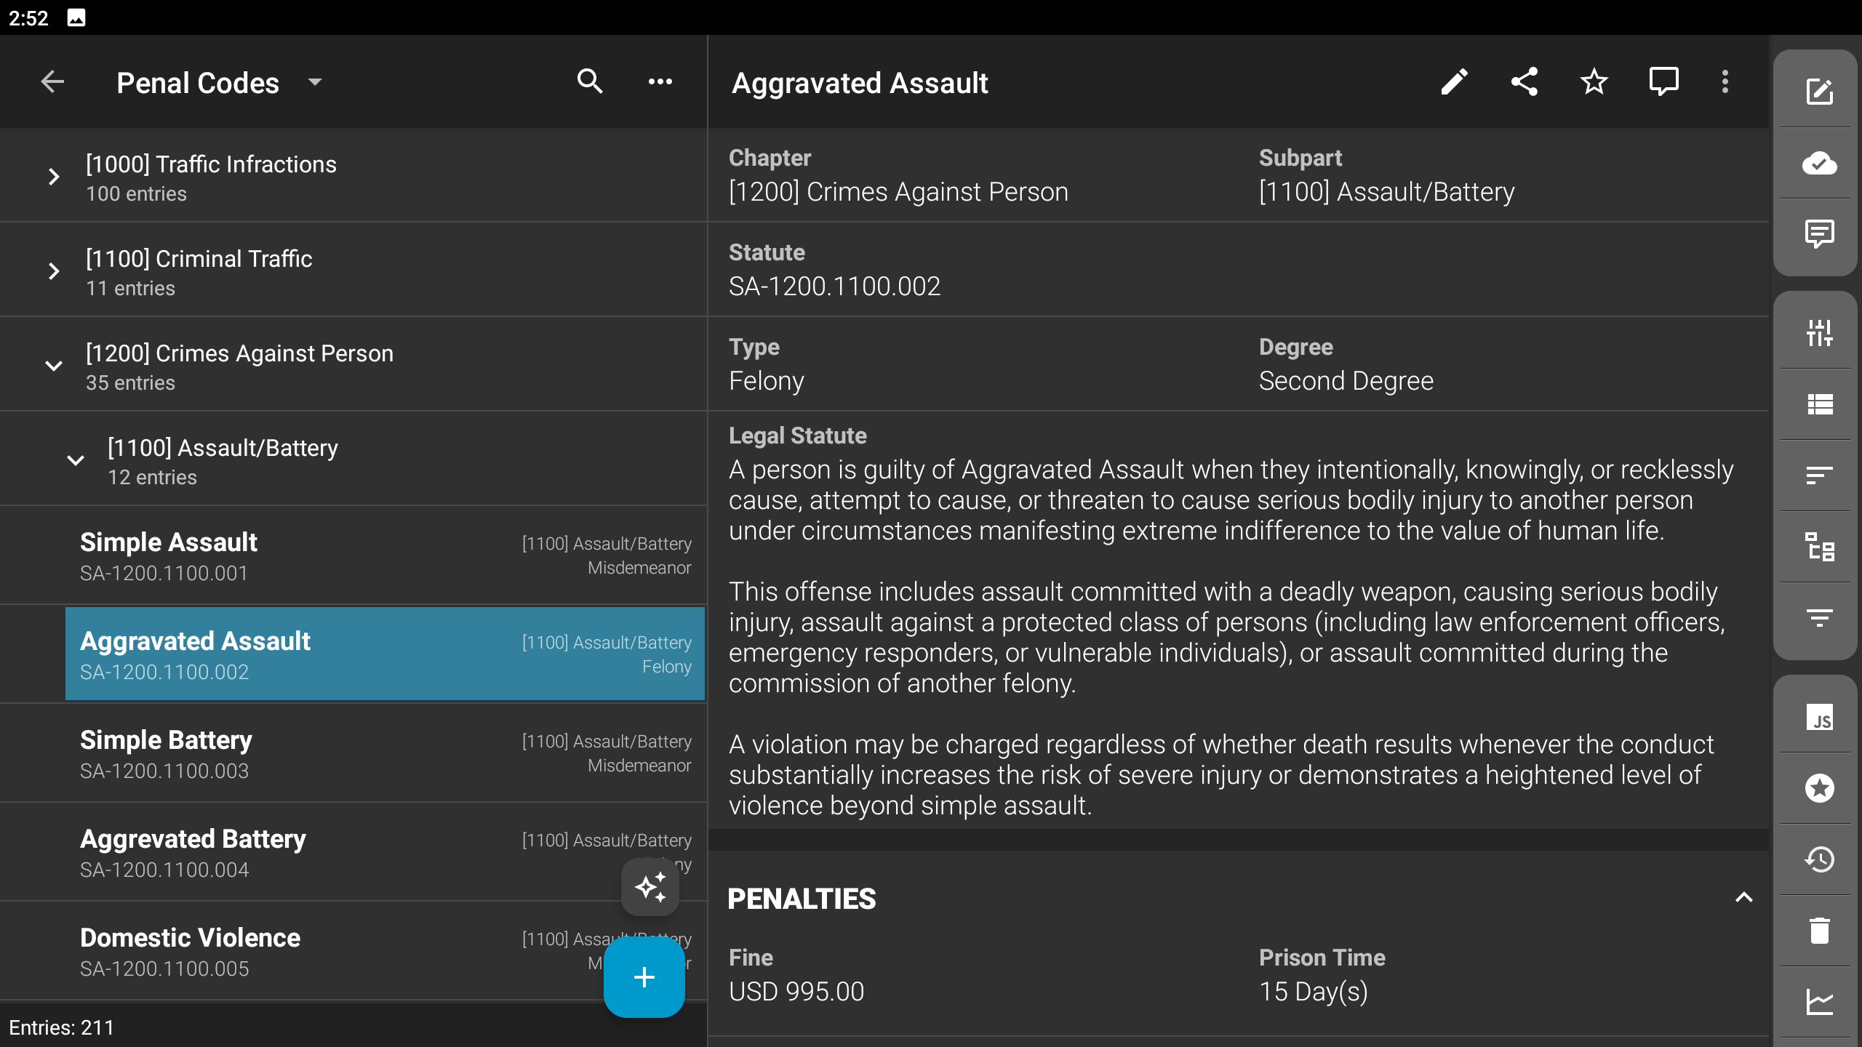Open the AI sparkle assistant button
Viewport: 1862px width, 1047px height.
[x=650, y=887]
